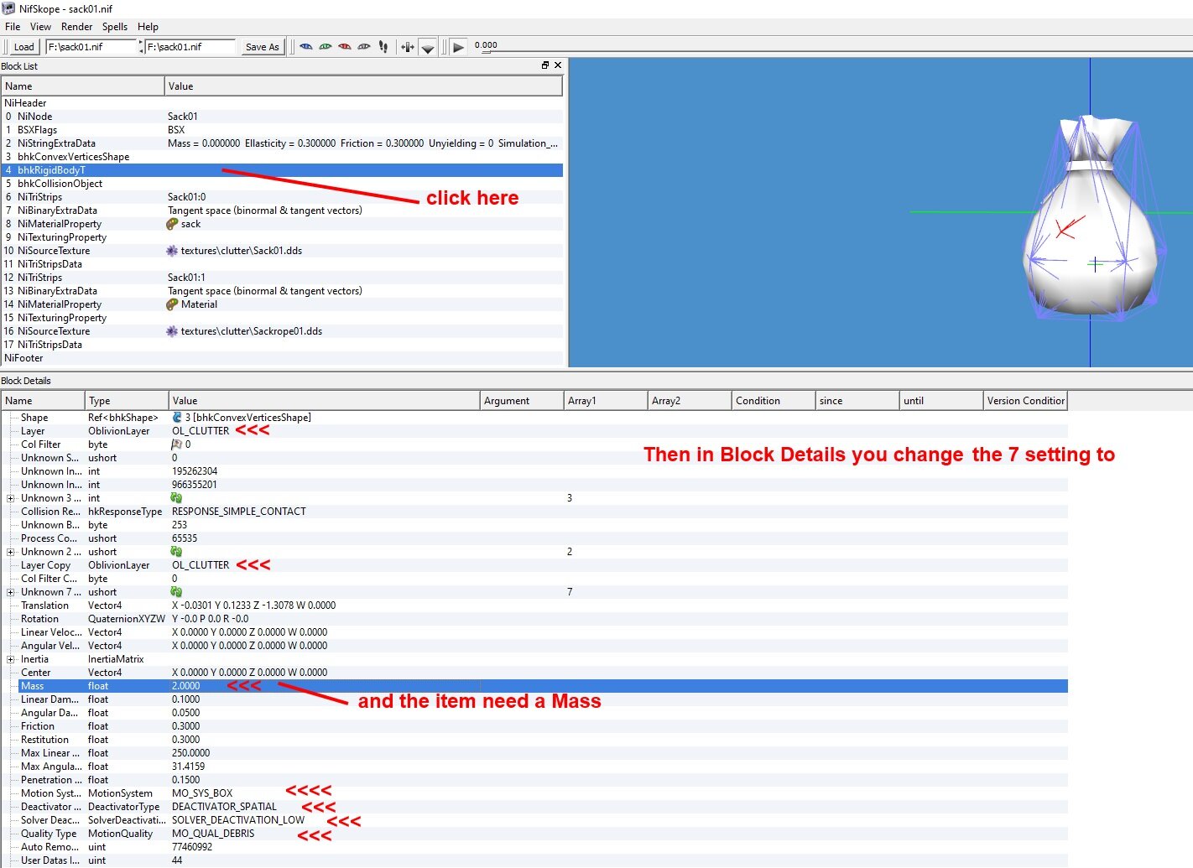Click the red eye view icon
This screenshot has height=868, width=1193.
345,47
